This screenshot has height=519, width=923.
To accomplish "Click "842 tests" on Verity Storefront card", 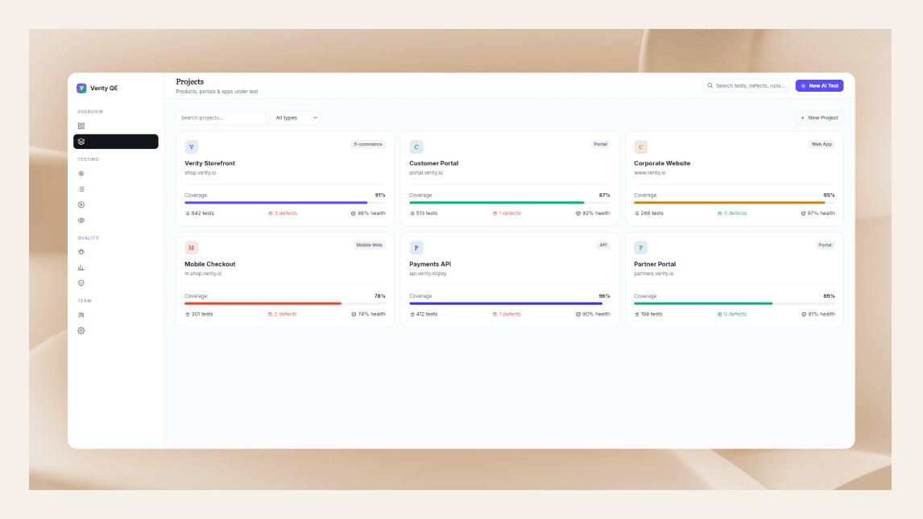I will (x=200, y=213).
